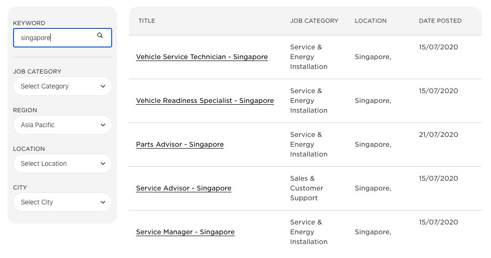Click the chevron arrow in Region selector
491x258 pixels.
coord(103,125)
